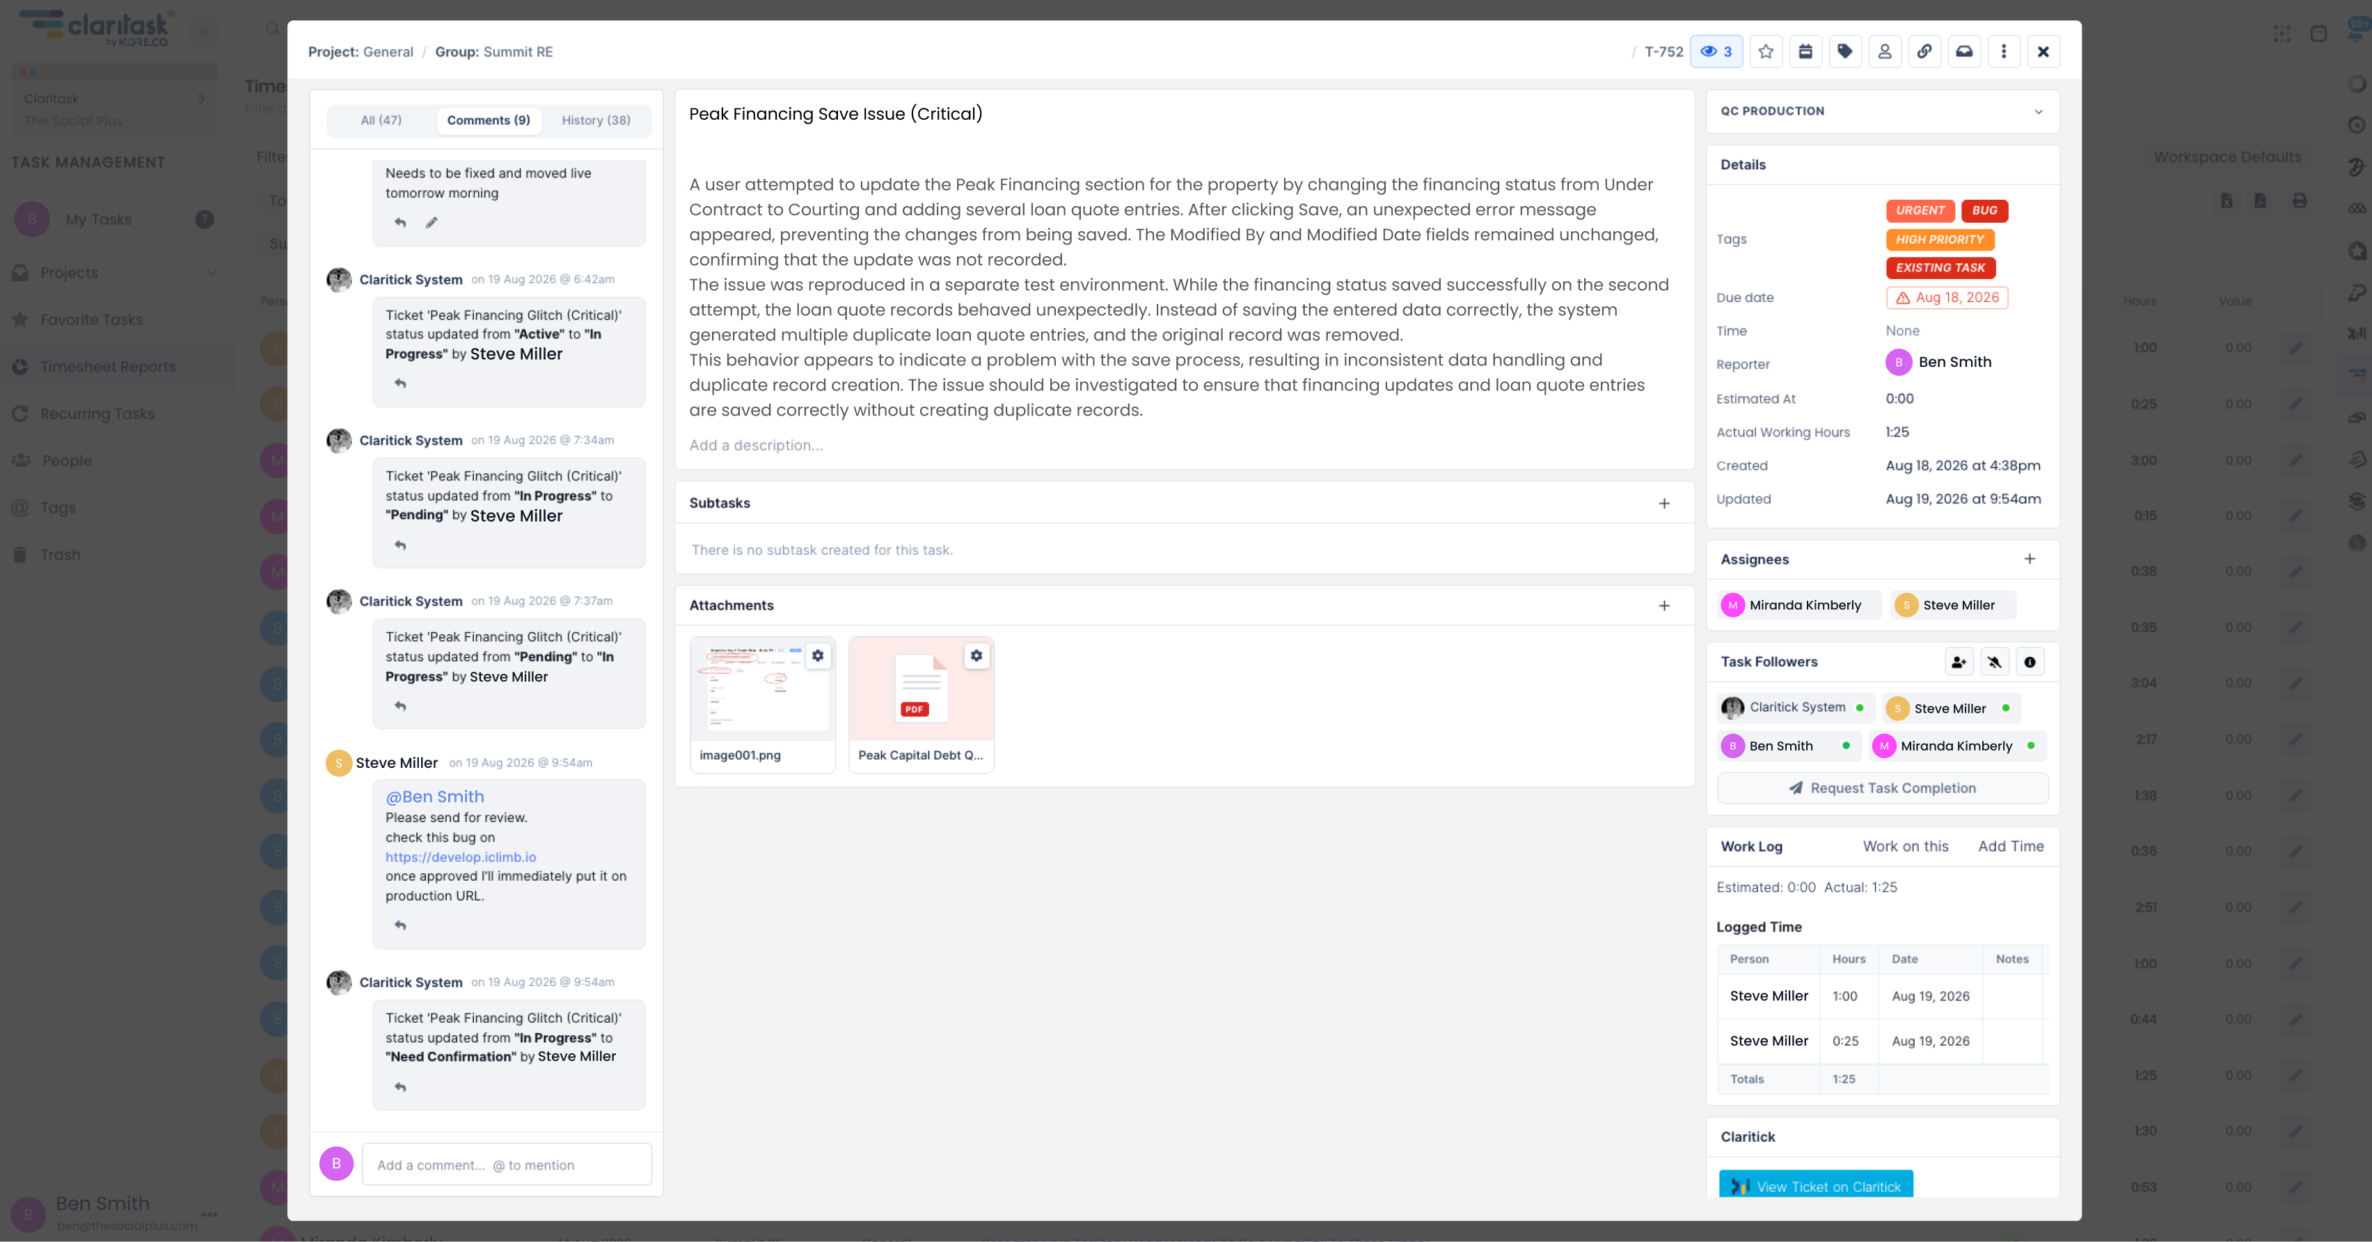Reply to the 7:37am Claritick System comment
Image resolution: width=2372 pixels, height=1242 pixels.
coord(400,706)
